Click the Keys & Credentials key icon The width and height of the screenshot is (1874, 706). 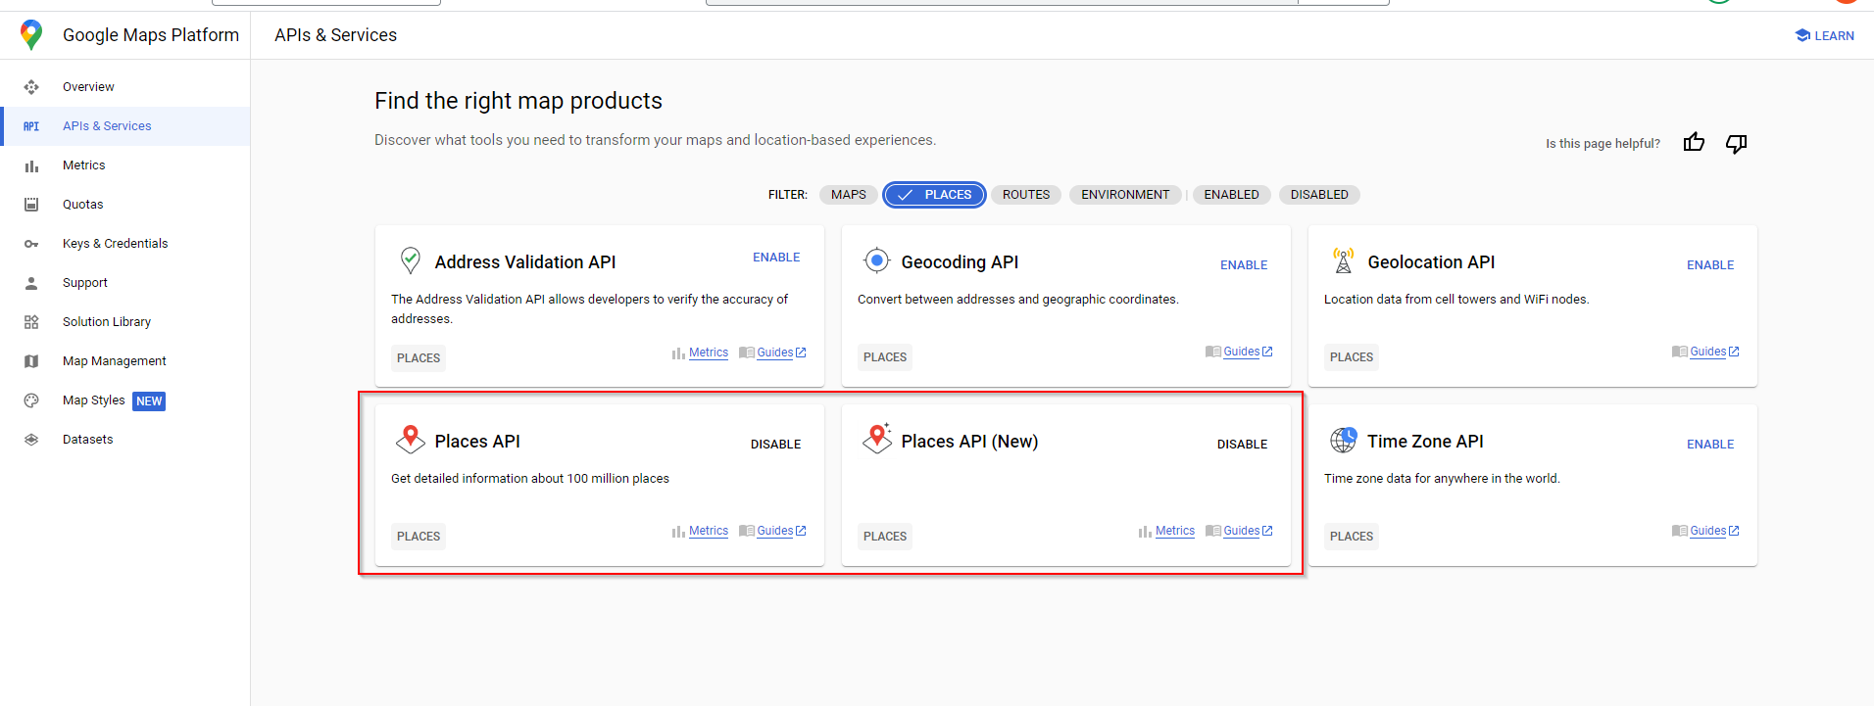[x=31, y=244]
